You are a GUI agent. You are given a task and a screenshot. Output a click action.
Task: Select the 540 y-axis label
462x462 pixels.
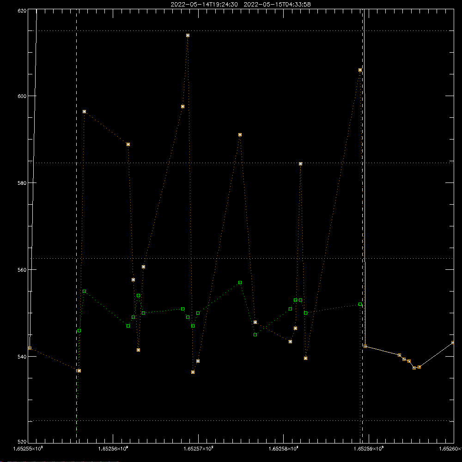22,357
